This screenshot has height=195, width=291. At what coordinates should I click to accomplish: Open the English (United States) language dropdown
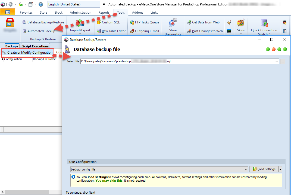point(74,4)
